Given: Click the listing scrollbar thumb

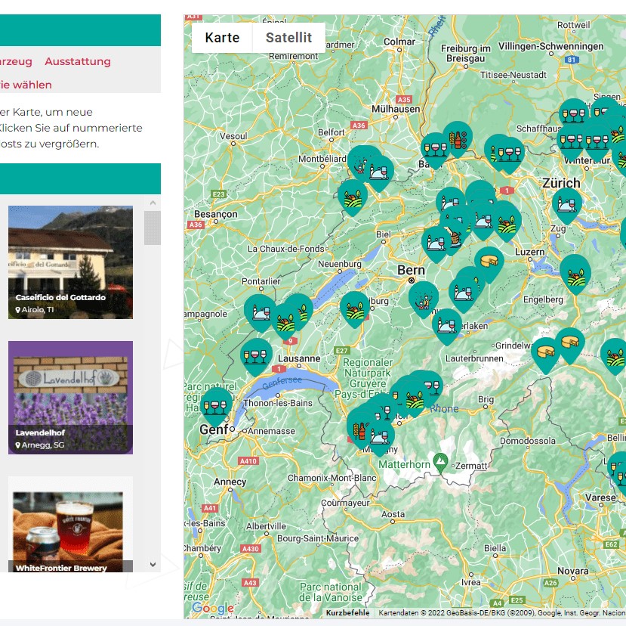Looking at the screenshot, I should (x=153, y=228).
